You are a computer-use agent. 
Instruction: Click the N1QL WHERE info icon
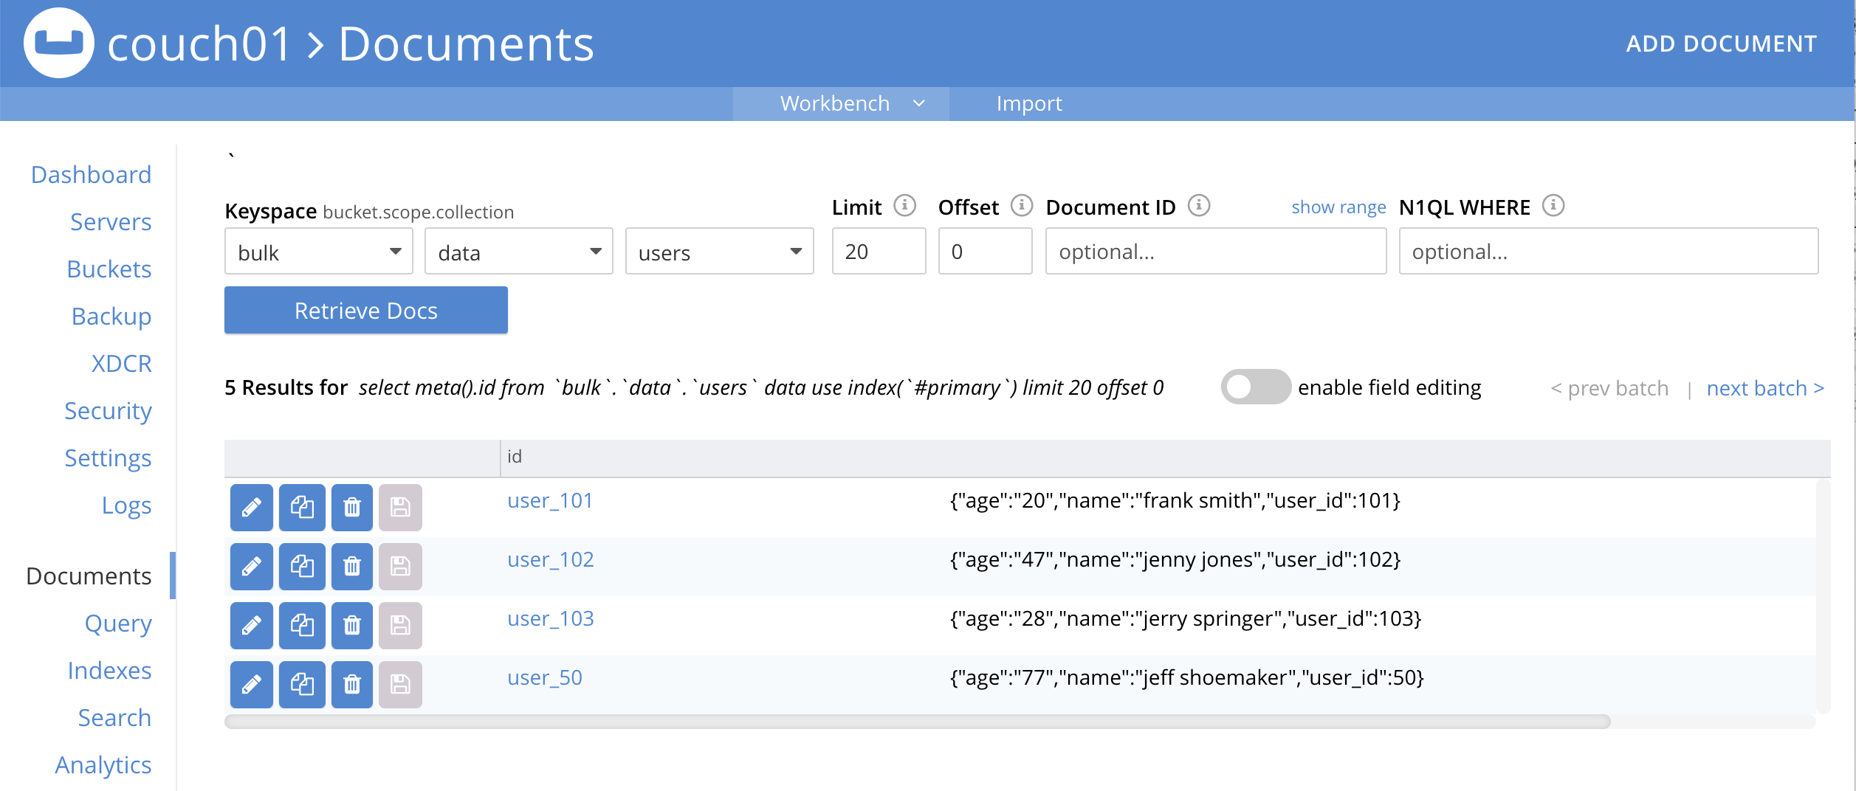click(x=1552, y=206)
